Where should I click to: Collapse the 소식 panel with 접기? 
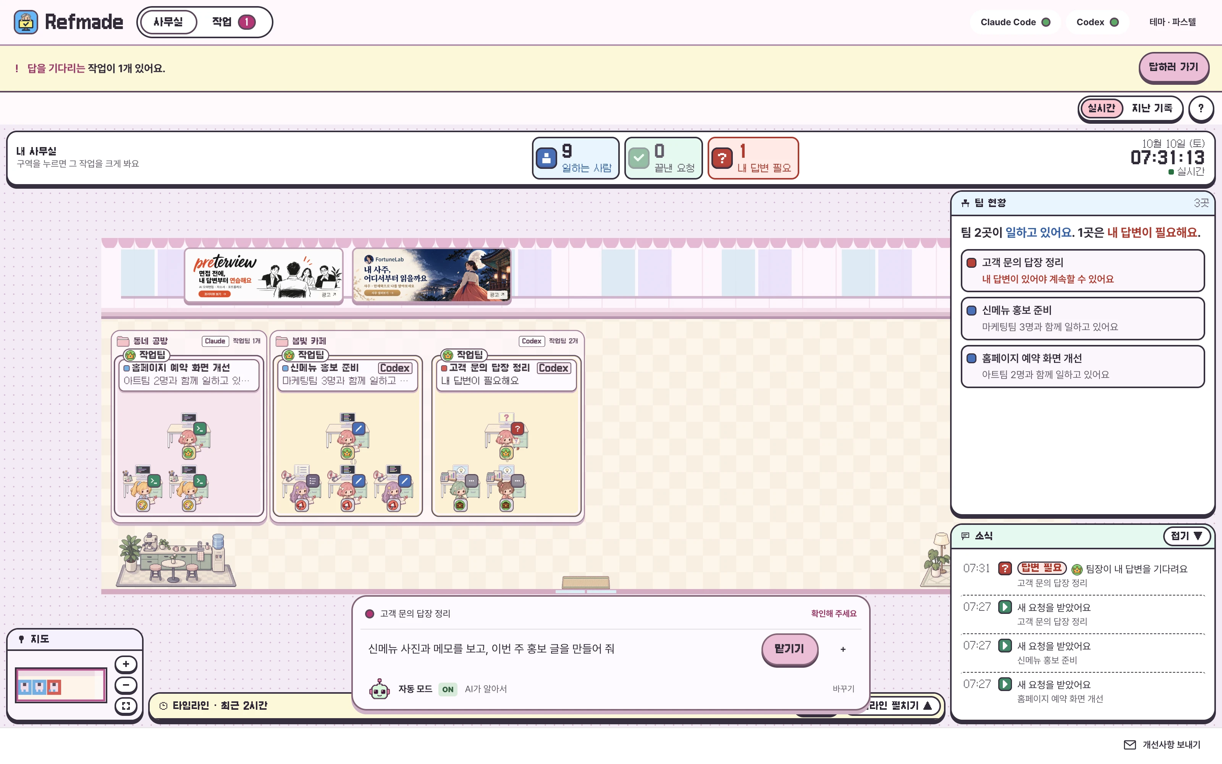[x=1186, y=536]
